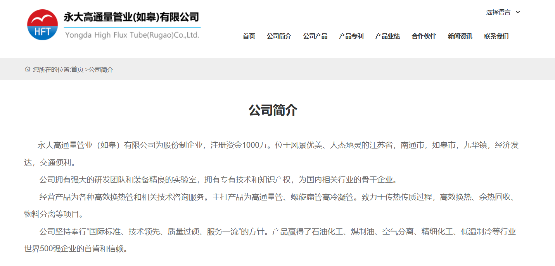Viewport: 555px width, 266px height.
Task: Select 公司简介 from the navigation bar
Action: point(279,36)
